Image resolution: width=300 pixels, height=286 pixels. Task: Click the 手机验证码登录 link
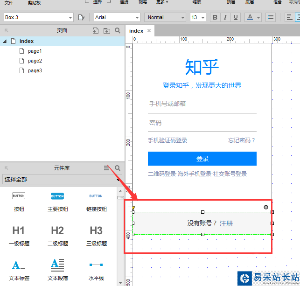pos(167,140)
